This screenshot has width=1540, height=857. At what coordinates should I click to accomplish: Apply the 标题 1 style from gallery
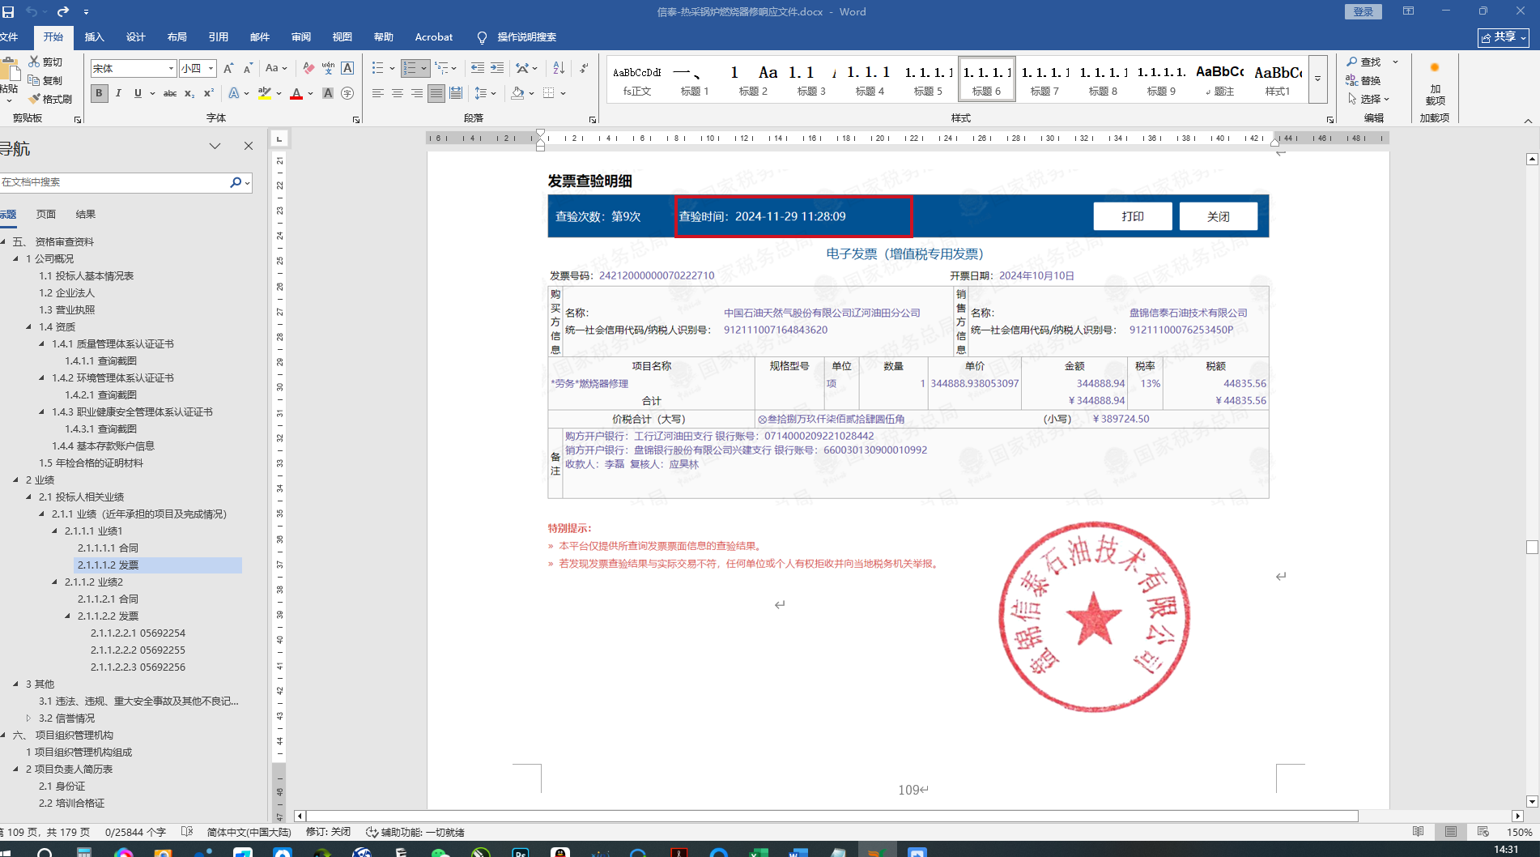coord(695,79)
